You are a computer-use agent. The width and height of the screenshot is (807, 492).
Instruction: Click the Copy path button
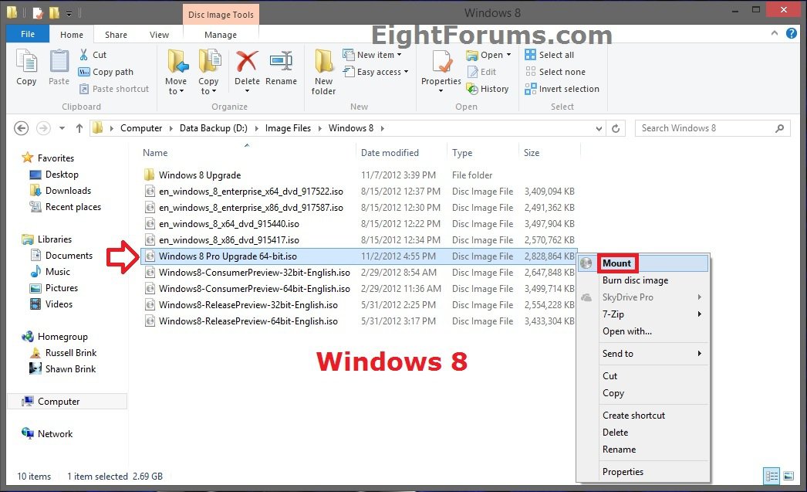tap(106, 72)
